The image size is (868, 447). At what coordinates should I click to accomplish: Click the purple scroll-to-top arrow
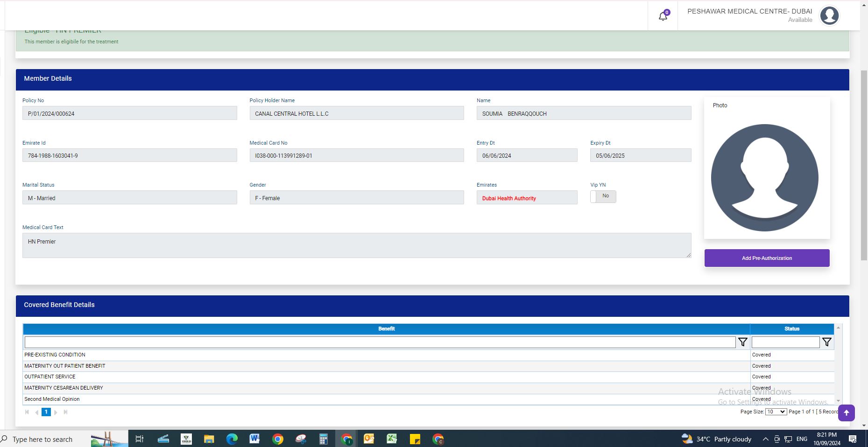click(846, 413)
